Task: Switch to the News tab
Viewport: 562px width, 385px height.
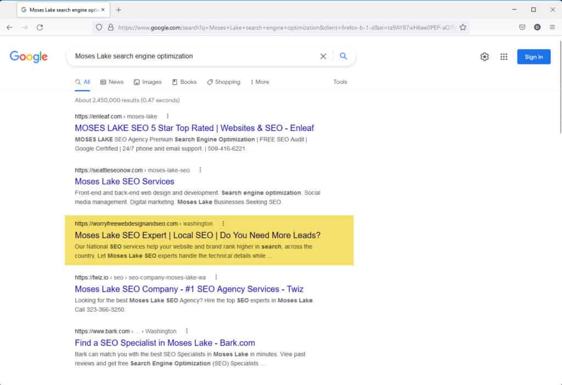Action: 112,82
